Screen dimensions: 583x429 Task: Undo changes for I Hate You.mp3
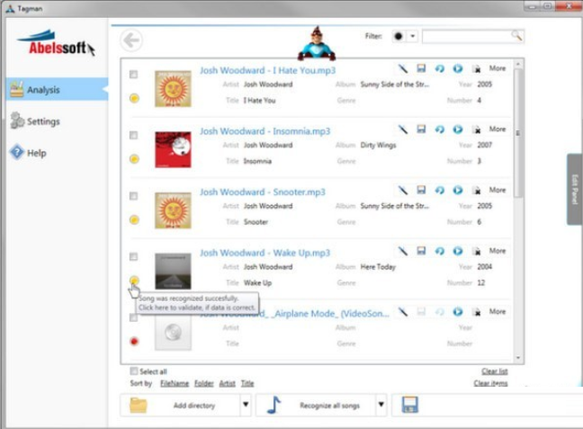[439, 68]
